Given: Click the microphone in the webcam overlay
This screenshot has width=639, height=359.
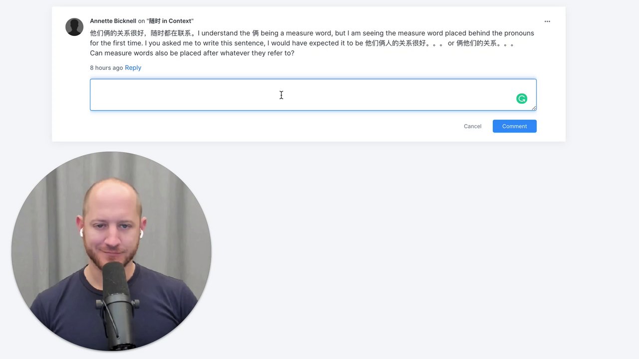Looking at the screenshot, I should tap(118, 304).
